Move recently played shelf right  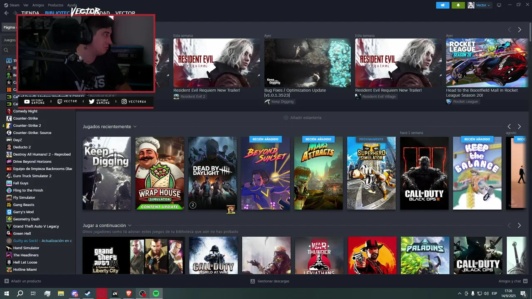tap(519, 127)
